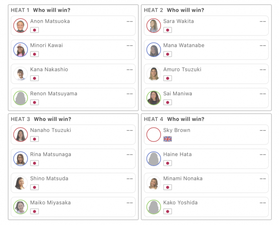The width and height of the screenshot is (279, 225).
Task: Click Haine Hata's gray silhouette avatar
Action: [x=153, y=159]
